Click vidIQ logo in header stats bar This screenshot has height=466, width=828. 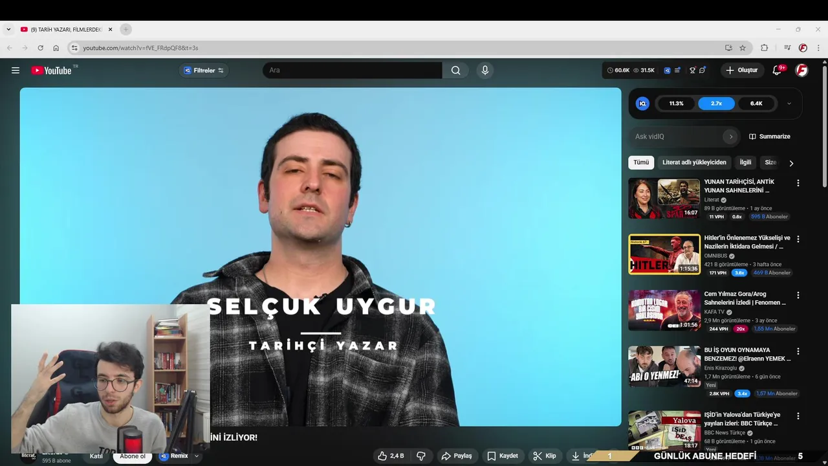[667, 71]
